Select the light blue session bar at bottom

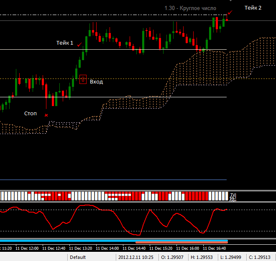coord(114,241)
